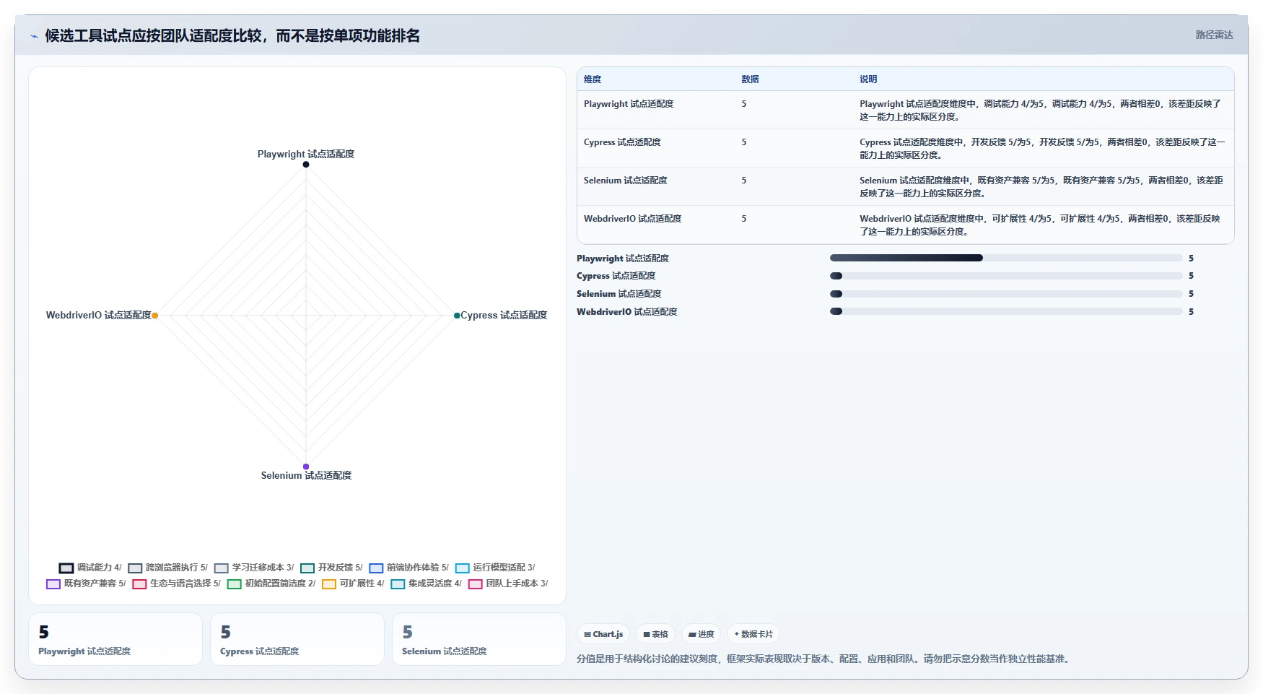Toggle the 可扩展性 4/ legend series
This screenshot has height=694, width=1263.
click(353, 584)
